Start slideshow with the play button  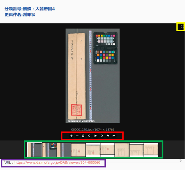point(96,136)
